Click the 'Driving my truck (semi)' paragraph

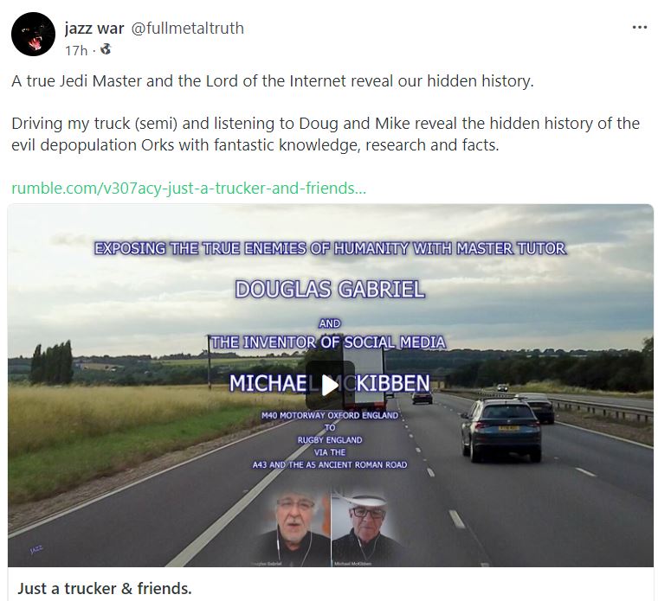click(x=326, y=134)
